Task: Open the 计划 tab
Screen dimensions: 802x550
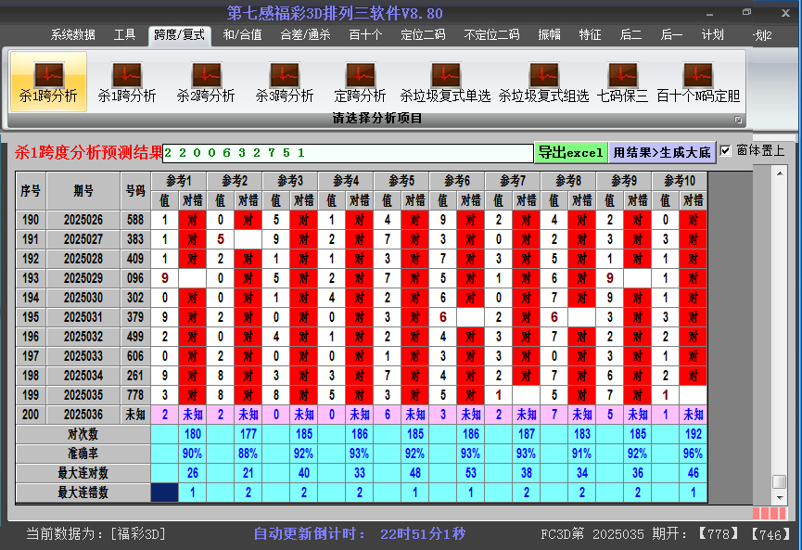Action: point(712,35)
